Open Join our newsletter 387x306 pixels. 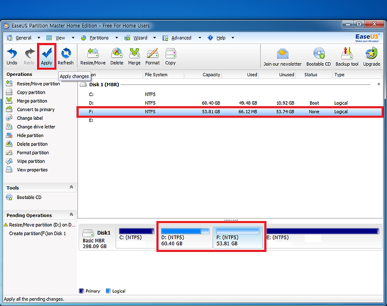pyautogui.click(x=283, y=57)
